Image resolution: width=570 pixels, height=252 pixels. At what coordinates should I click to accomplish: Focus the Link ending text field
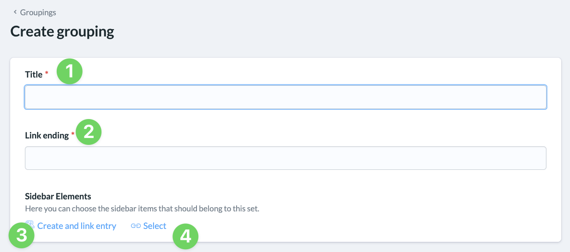click(x=285, y=158)
